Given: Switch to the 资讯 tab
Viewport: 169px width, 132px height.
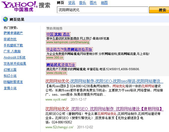Looking at the screenshot, I should [72, 3].
